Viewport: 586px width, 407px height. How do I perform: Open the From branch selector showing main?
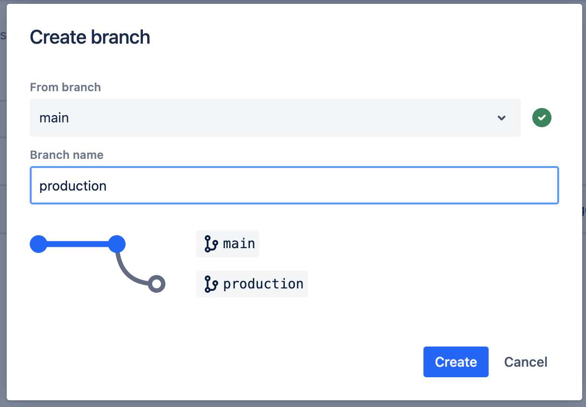[275, 118]
